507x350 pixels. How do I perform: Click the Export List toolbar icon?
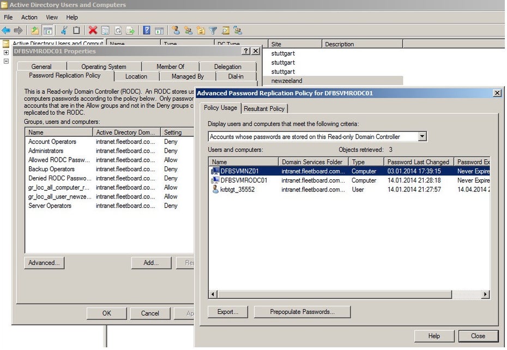click(x=130, y=31)
